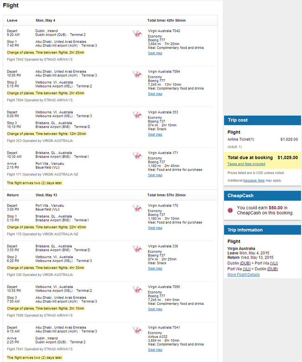Click Virgin Australia logo for flight 336

click(x=138, y=249)
